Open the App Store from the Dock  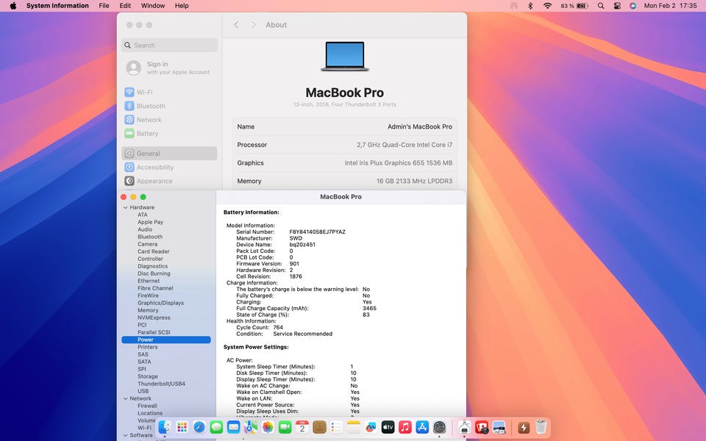click(422, 427)
